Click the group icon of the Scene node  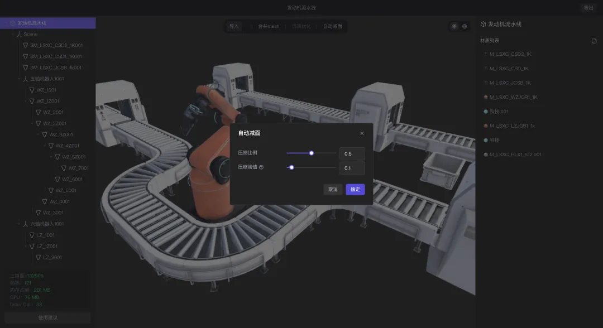(19, 34)
